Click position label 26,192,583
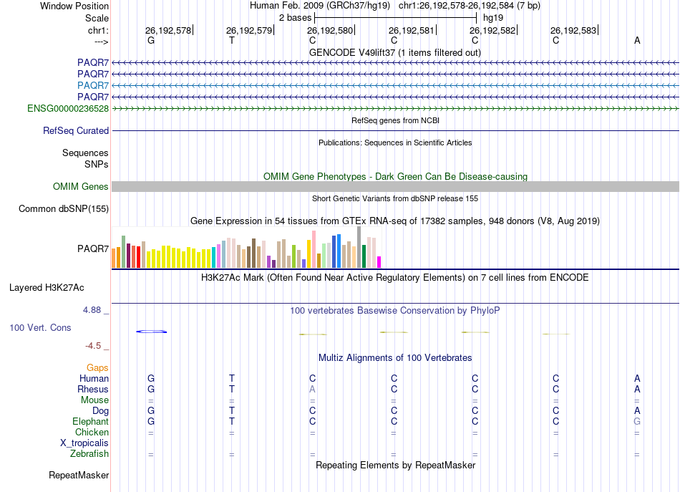The height and width of the screenshot is (492, 680). point(573,30)
